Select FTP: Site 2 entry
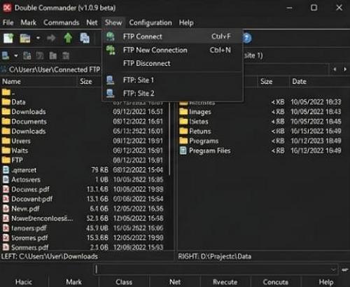This screenshot has width=350, height=287. click(173, 93)
